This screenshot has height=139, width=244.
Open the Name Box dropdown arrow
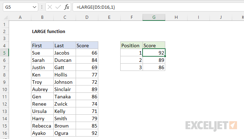(x=35, y=7)
